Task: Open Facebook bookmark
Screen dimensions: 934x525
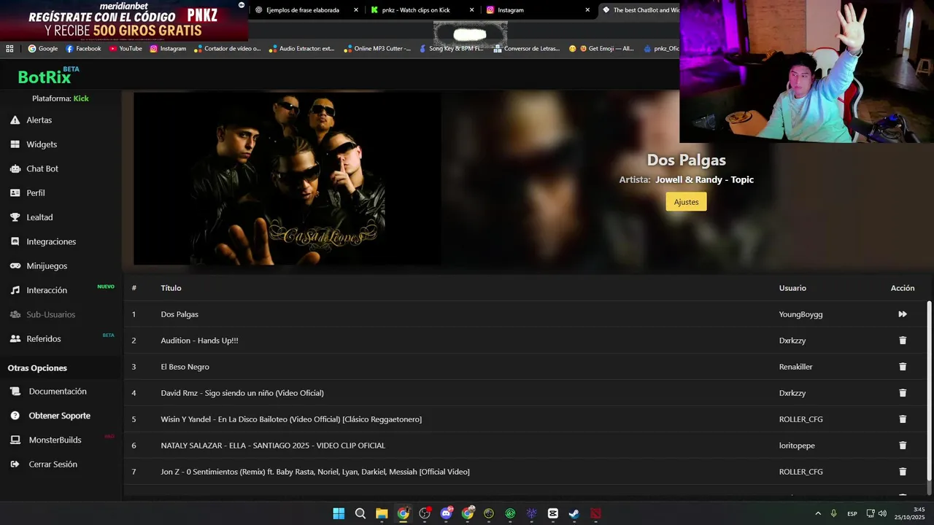Action: [x=83, y=49]
